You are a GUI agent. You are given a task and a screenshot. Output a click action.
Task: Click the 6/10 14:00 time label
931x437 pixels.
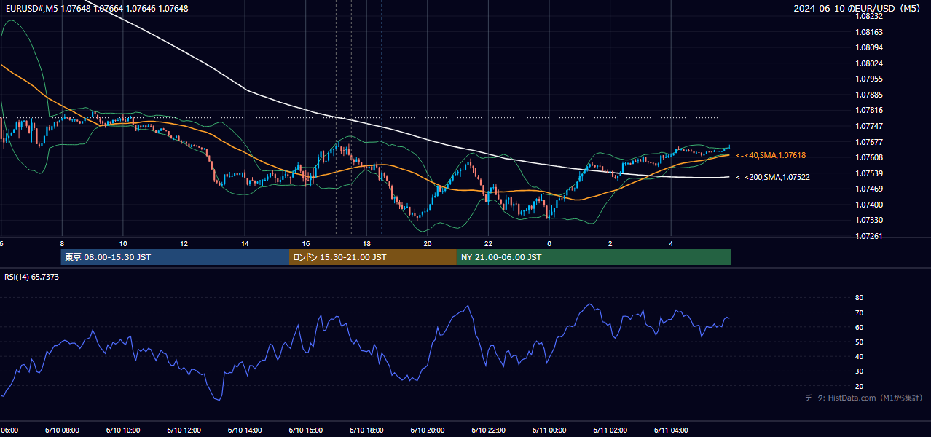click(x=245, y=430)
